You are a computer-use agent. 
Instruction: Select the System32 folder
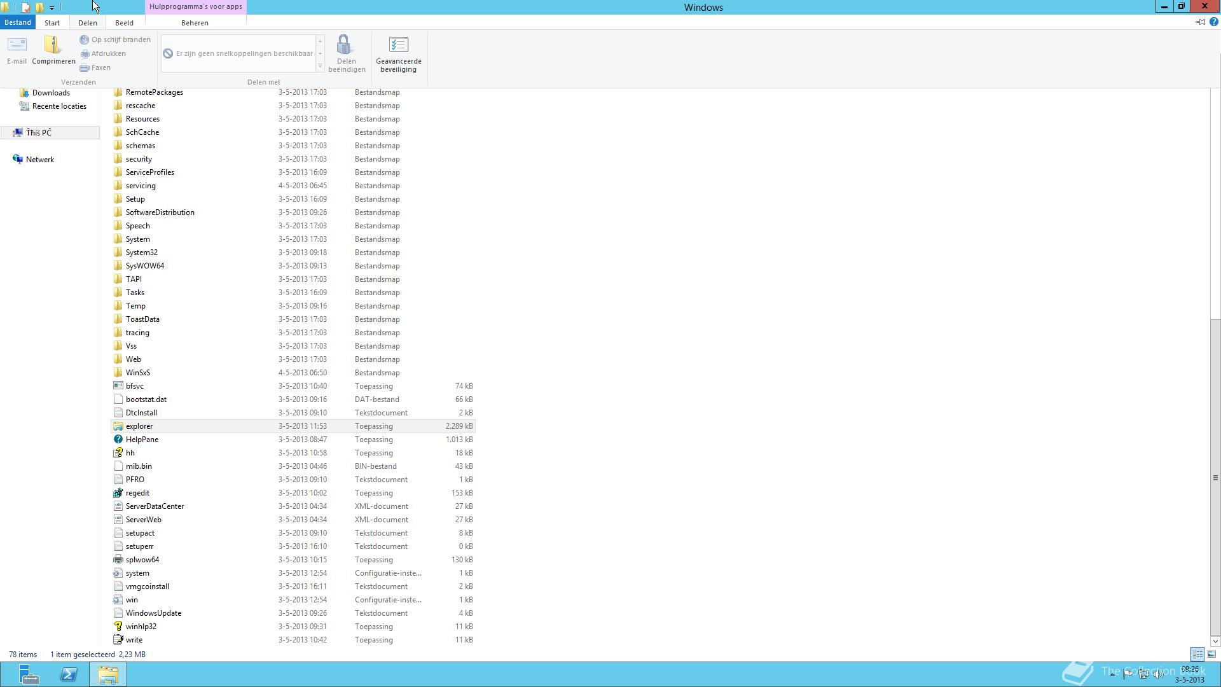click(x=293, y=253)
